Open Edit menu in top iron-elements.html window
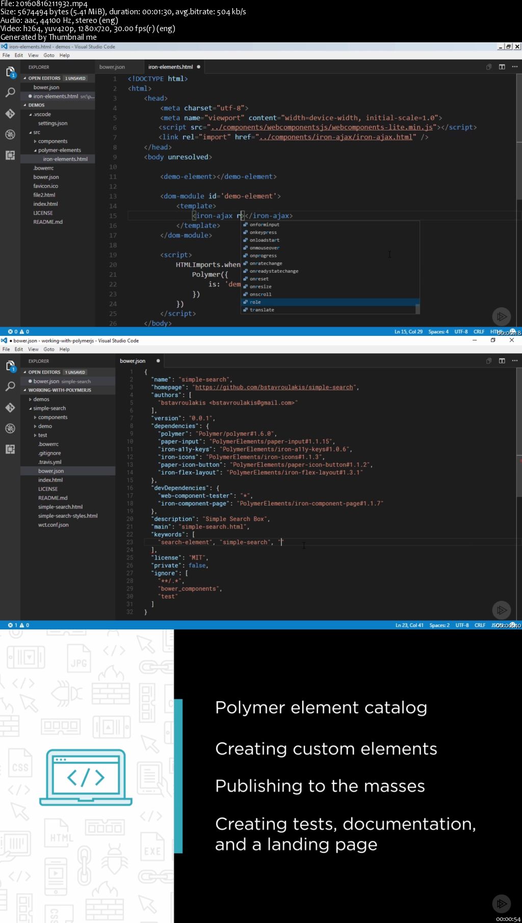Image resolution: width=522 pixels, height=923 pixels. (18, 55)
